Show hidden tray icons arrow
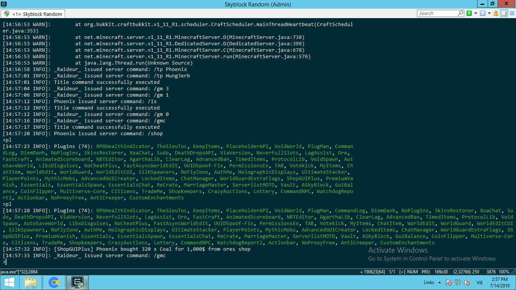 click(440, 282)
